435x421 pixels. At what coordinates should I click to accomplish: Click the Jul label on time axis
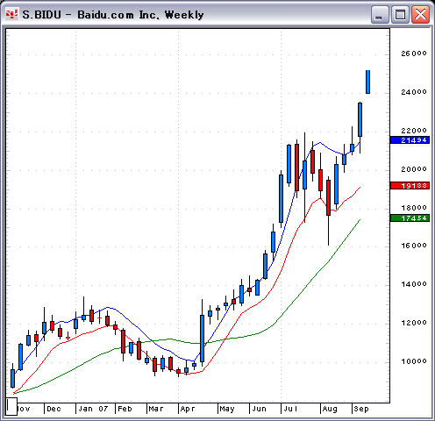tap(290, 409)
